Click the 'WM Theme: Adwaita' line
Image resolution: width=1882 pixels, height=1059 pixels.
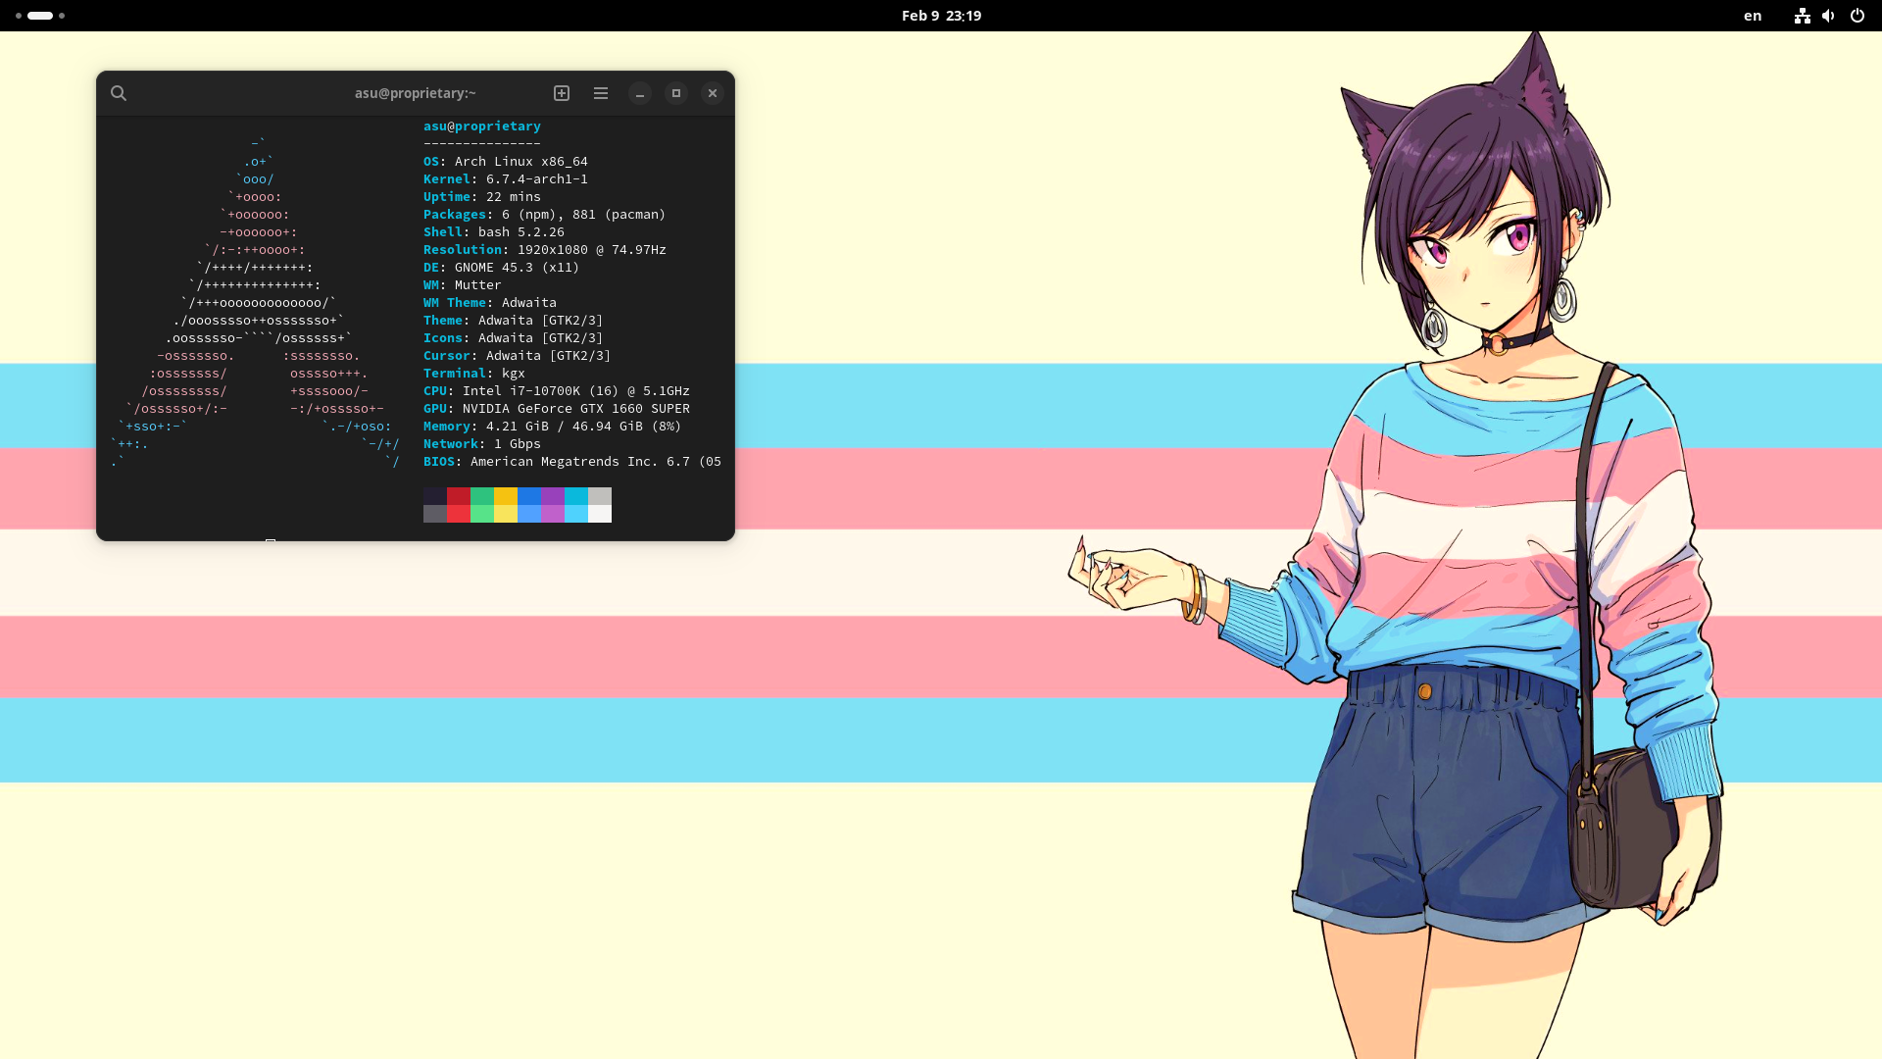490,303
